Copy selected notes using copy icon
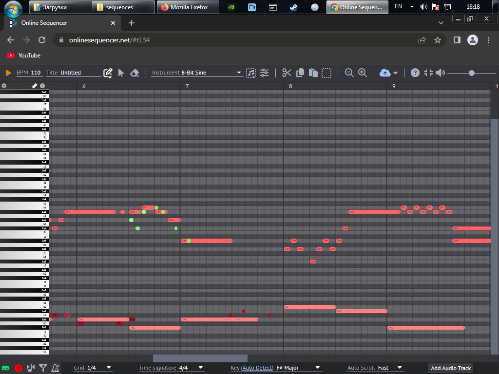Viewport: 499px width, 374px height. (x=300, y=73)
